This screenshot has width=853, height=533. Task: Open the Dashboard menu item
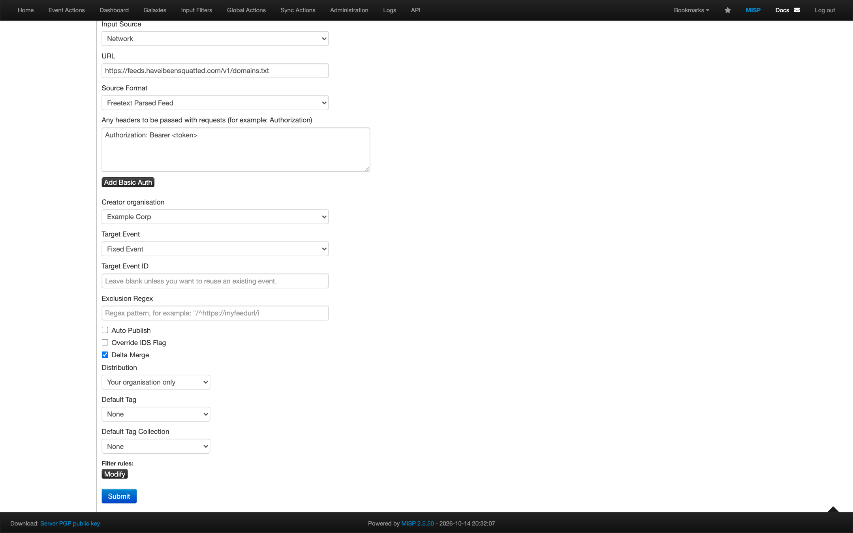pyautogui.click(x=114, y=10)
